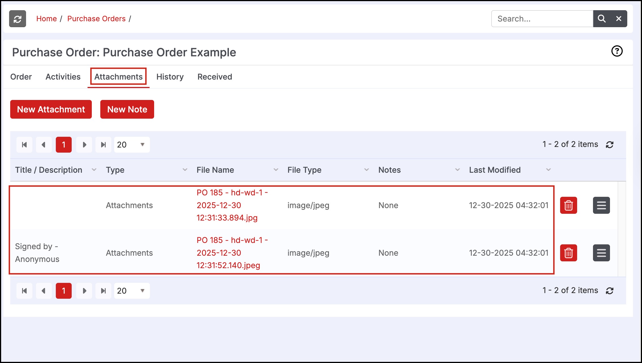Open the first row's hamburger menu
This screenshot has width=642, height=363.
coord(601,205)
